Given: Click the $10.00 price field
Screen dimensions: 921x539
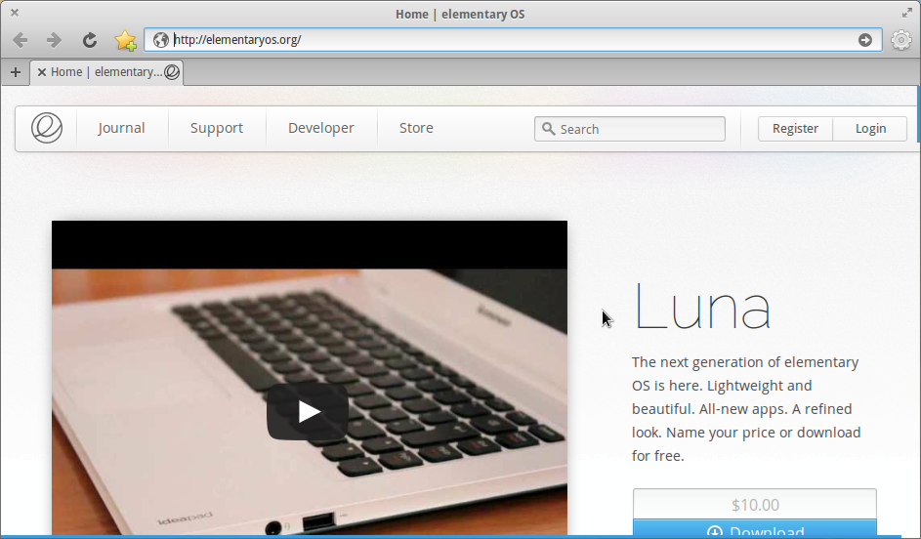Looking at the screenshot, I should point(755,505).
